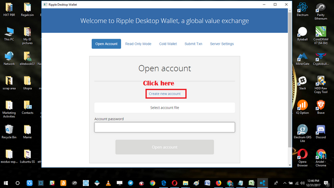Open the Network desktop icon

9,58
